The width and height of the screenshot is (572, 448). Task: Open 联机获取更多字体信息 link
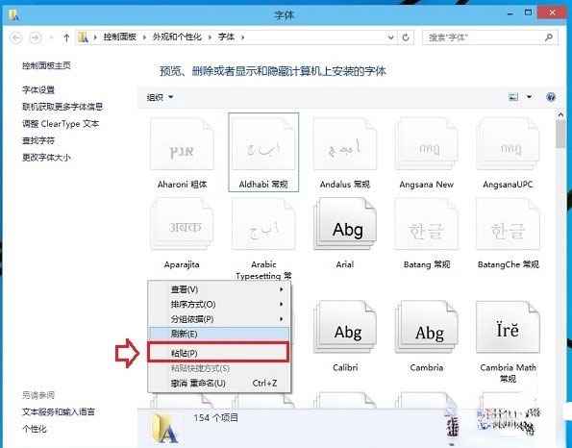tap(62, 107)
